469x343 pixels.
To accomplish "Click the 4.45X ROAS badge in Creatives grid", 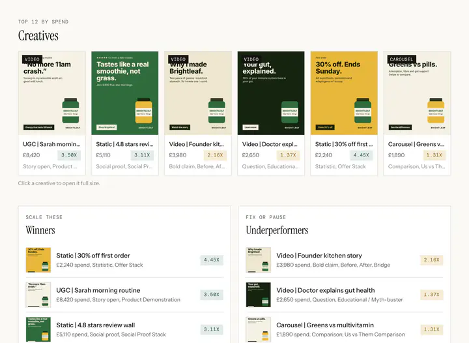I will pos(362,155).
